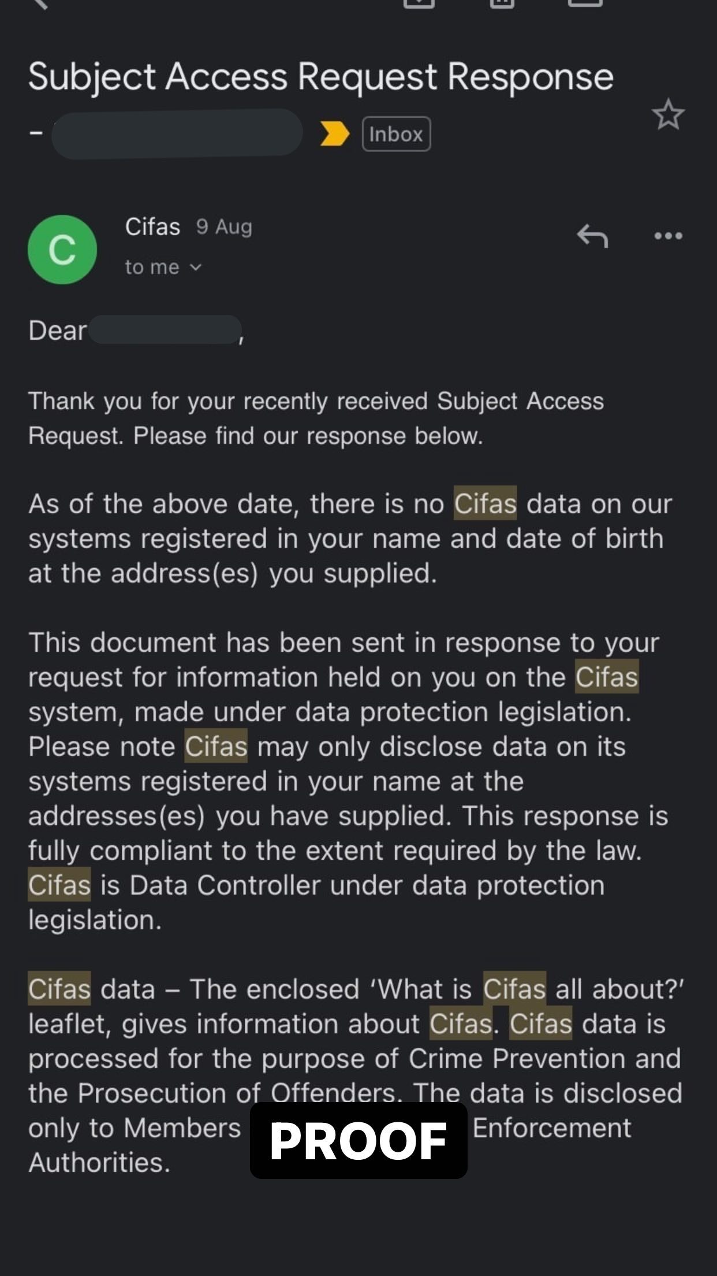Tap the Subject Access Request Response title
Viewport: 717px width, 1276px height.
pyautogui.click(x=320, y=77)
